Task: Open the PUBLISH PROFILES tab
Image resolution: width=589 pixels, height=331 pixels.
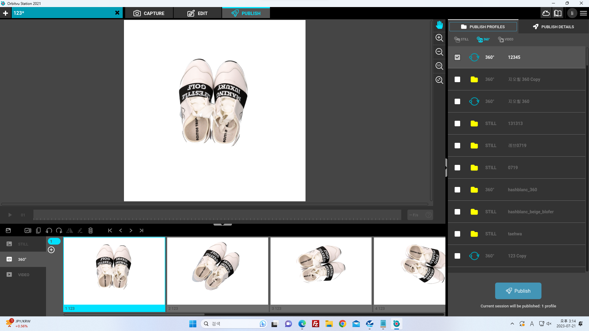Action: click(x=483, y=27)
